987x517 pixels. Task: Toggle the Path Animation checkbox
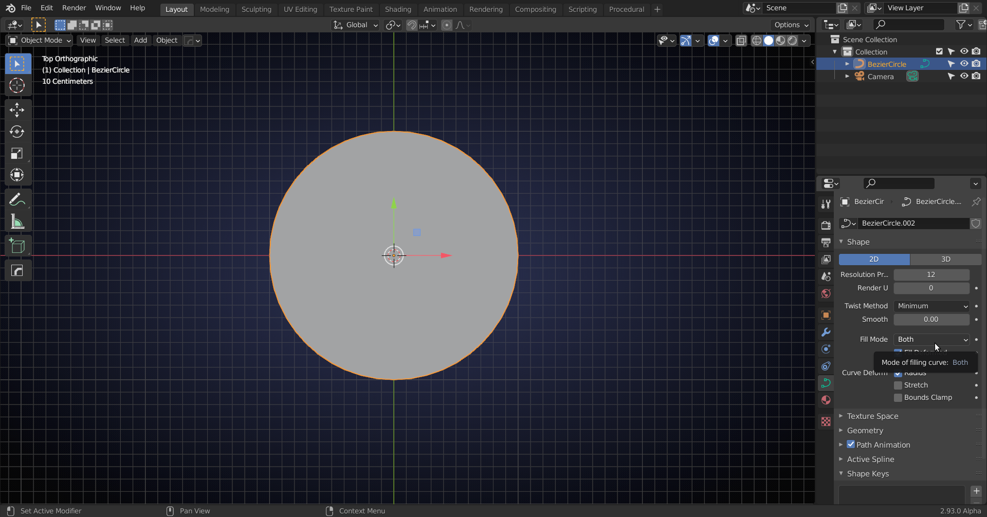[851, 445]
